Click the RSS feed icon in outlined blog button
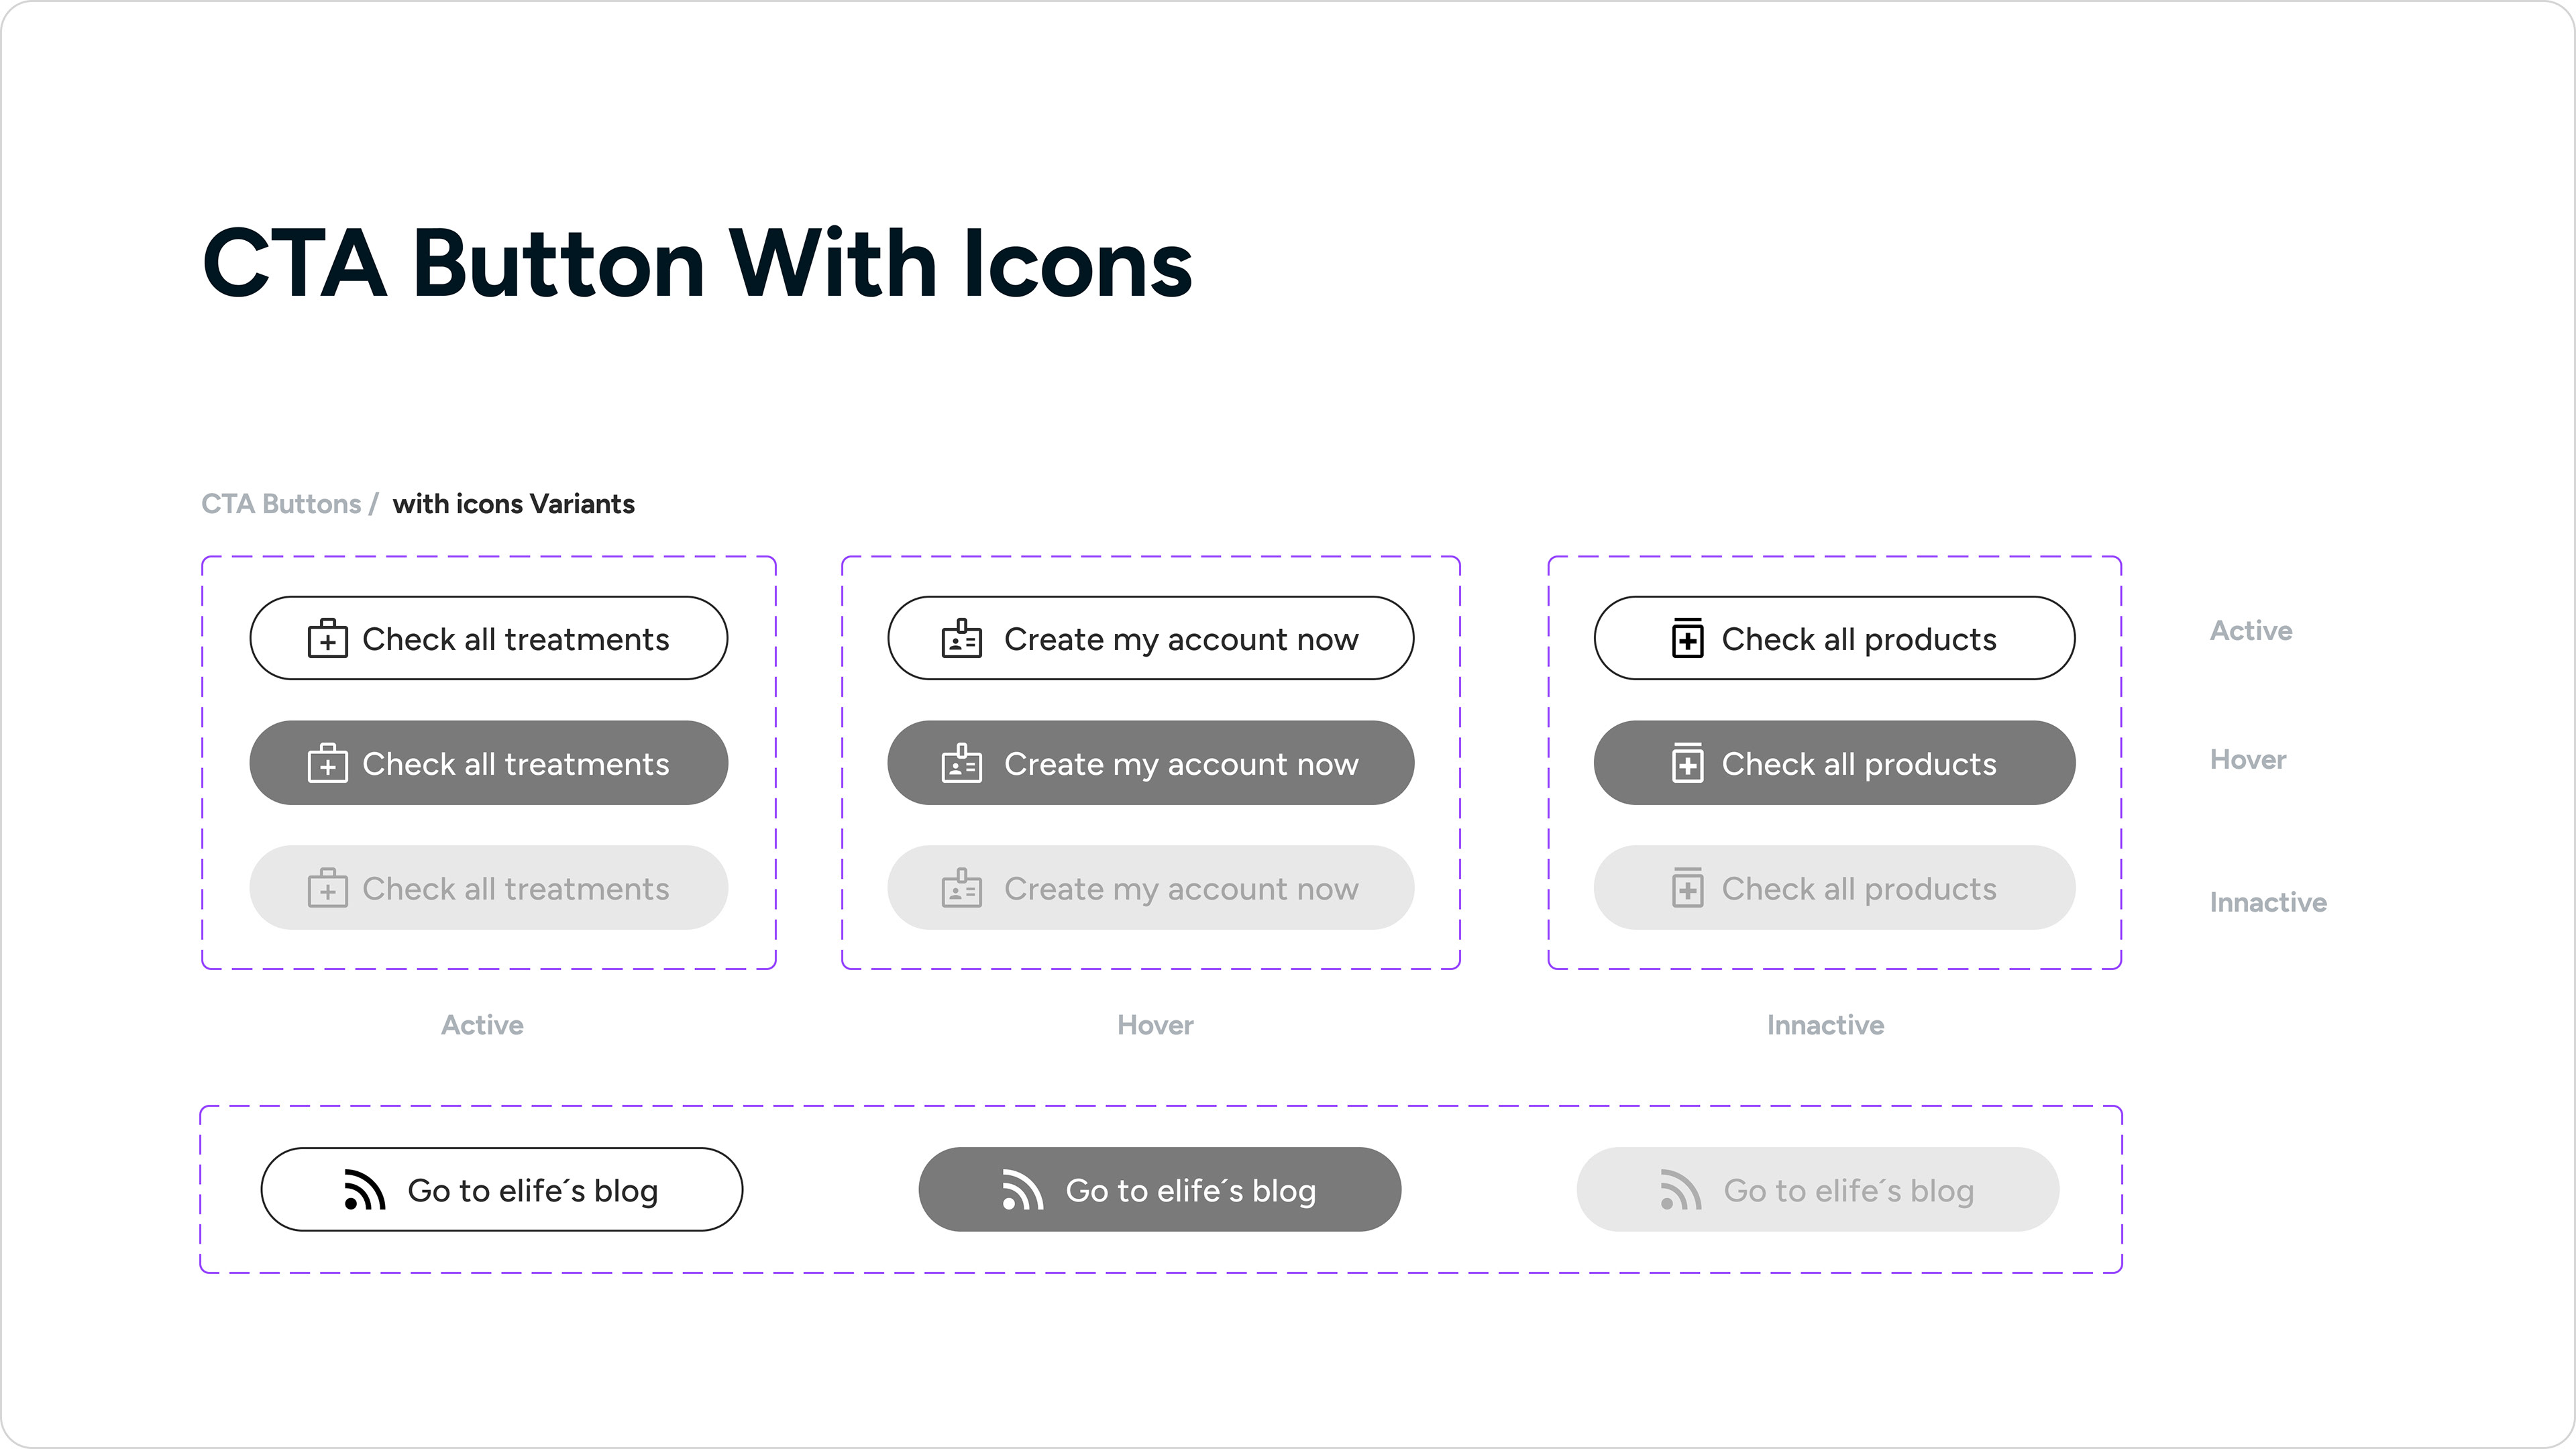This screenshot has width=2576, height=1449. (x=364, y=1190)
